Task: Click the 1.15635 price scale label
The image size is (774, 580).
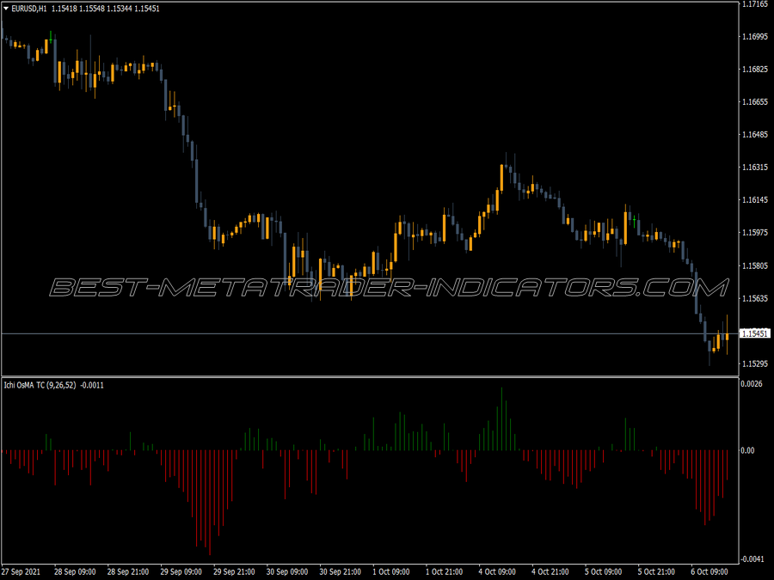Action: point(755,298)
